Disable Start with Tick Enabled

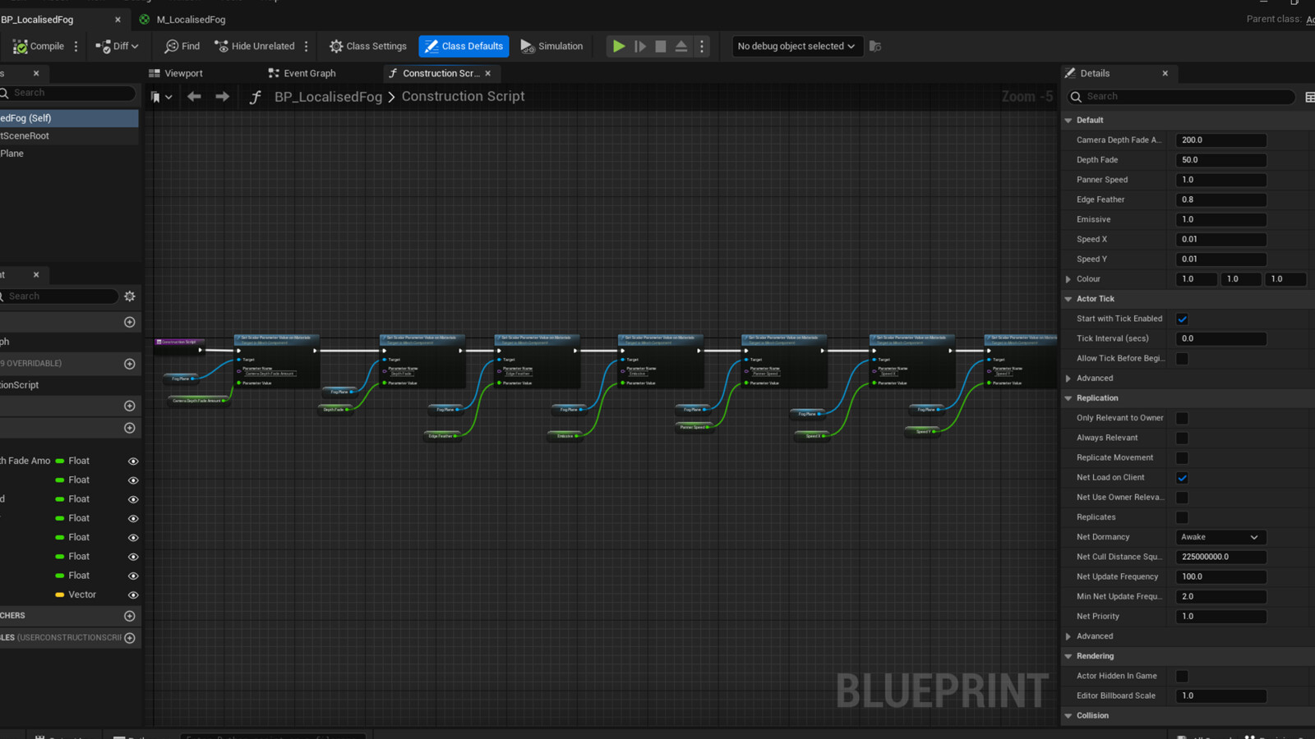[1182, 319]
